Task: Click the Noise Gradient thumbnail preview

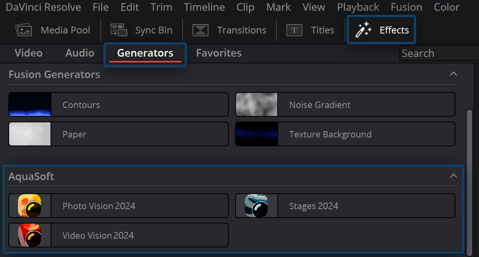Action: (x=256, y=104)
